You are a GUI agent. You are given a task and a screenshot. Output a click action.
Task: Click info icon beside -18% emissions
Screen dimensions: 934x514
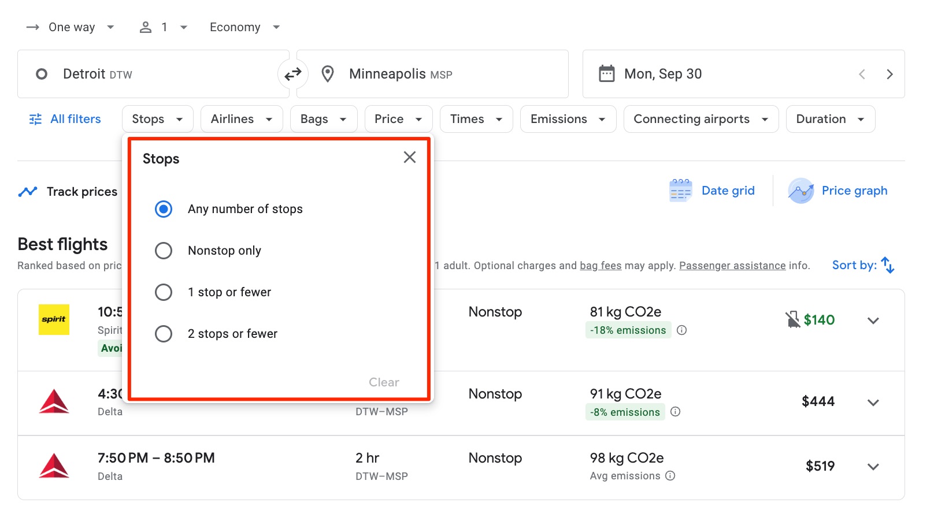point(682,330)
